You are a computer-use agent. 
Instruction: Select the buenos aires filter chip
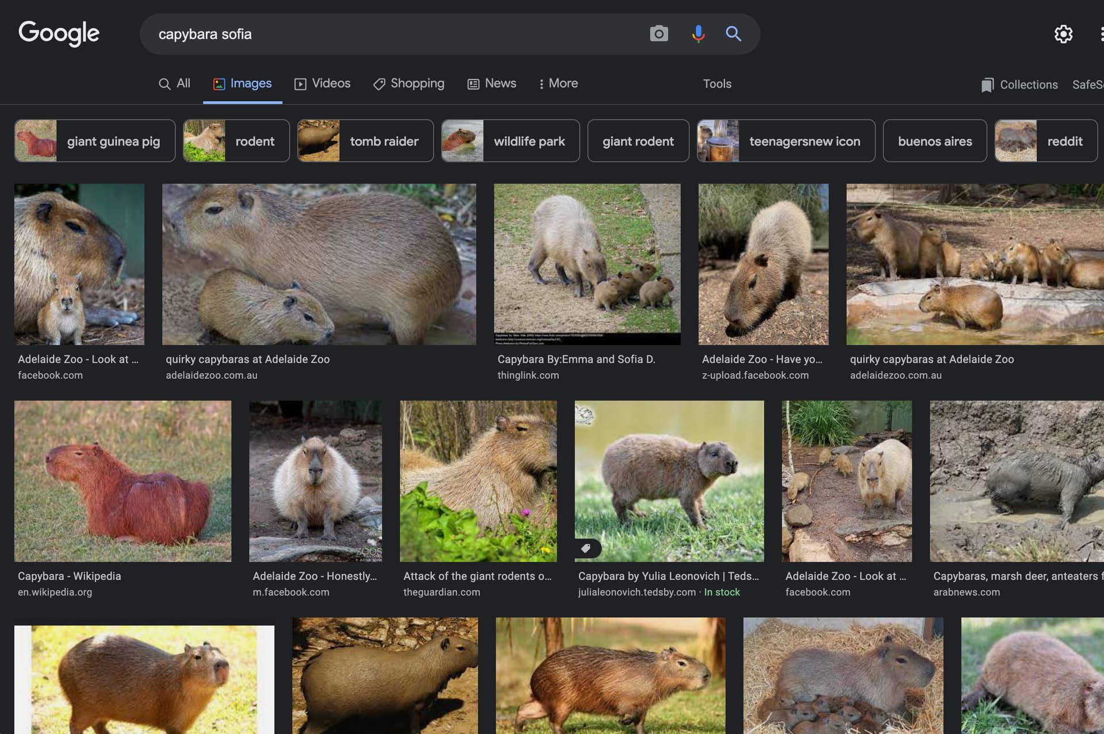pyautogui.click(x=935, y=141)
